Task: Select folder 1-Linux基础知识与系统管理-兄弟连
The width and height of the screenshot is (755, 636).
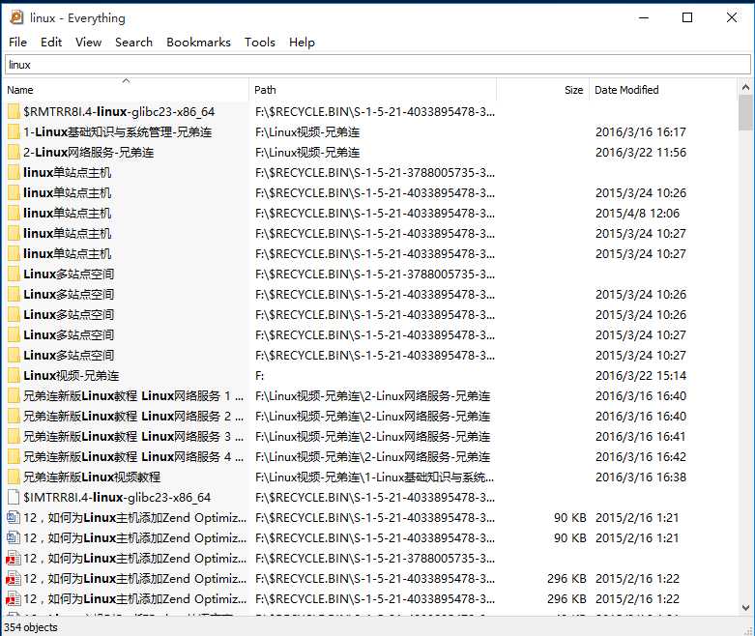Action: 118,131
